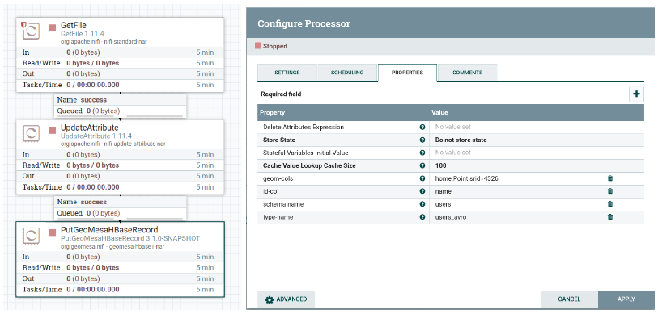658x314 pixels.
Task: Edit the cache size value 100
Action: tap(516, 165)
